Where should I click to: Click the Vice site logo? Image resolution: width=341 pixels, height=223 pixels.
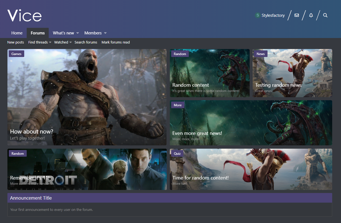24,16
